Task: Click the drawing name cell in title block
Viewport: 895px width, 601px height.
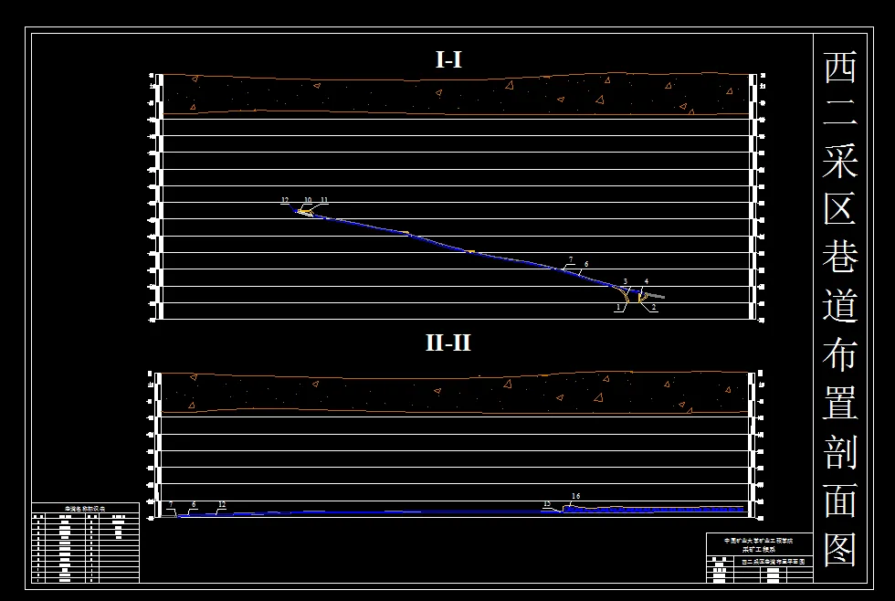Action: coord(774,562)
